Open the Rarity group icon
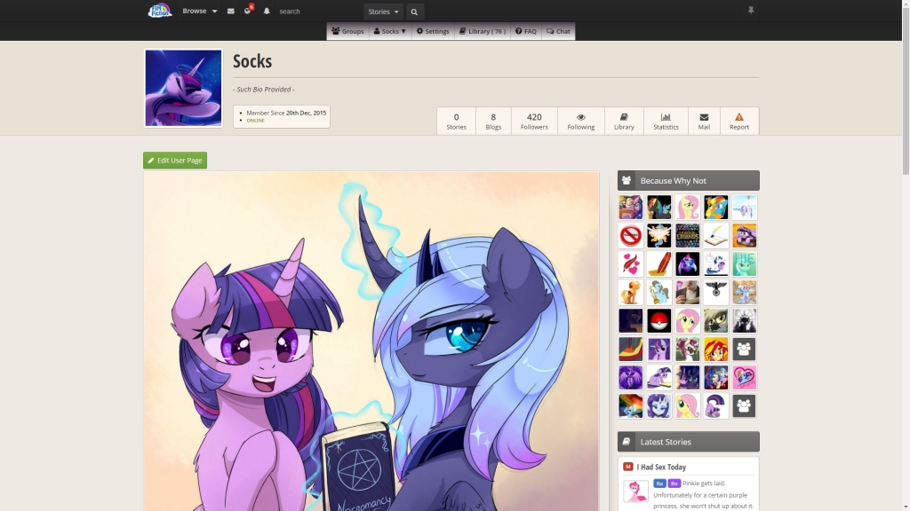The image size is (910, 511). click(x=659, y=405)
